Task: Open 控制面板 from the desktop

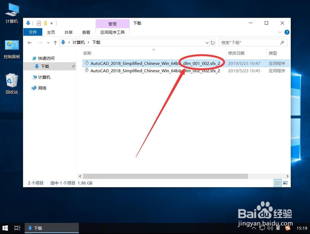Action: point(11,46)
